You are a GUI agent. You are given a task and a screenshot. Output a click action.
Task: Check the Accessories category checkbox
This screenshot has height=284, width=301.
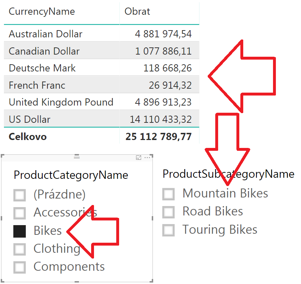click(x=20, y=213)
